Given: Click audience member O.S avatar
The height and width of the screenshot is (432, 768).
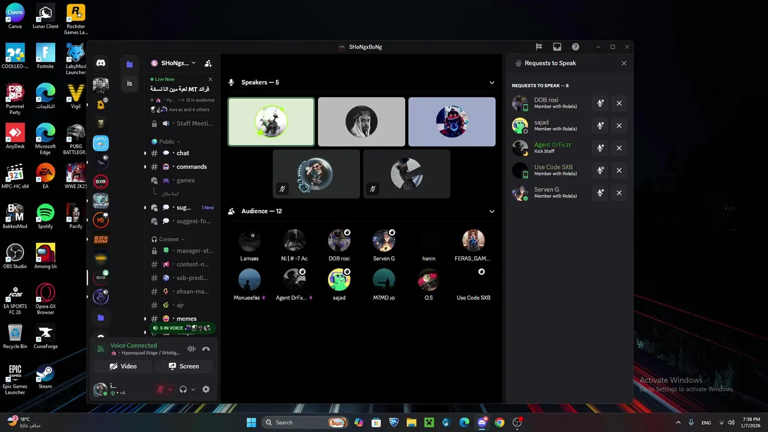Looking at the screenshot, I should coord(428,280).
